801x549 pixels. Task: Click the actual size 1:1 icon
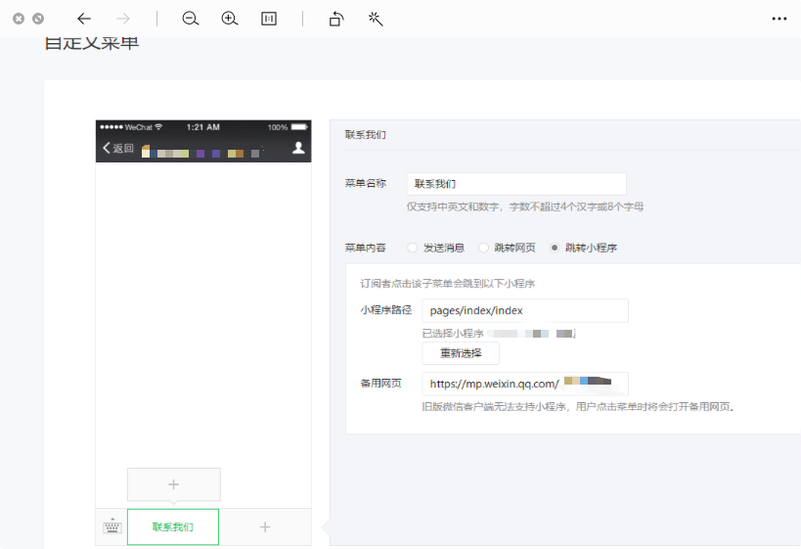coord(269,19)
